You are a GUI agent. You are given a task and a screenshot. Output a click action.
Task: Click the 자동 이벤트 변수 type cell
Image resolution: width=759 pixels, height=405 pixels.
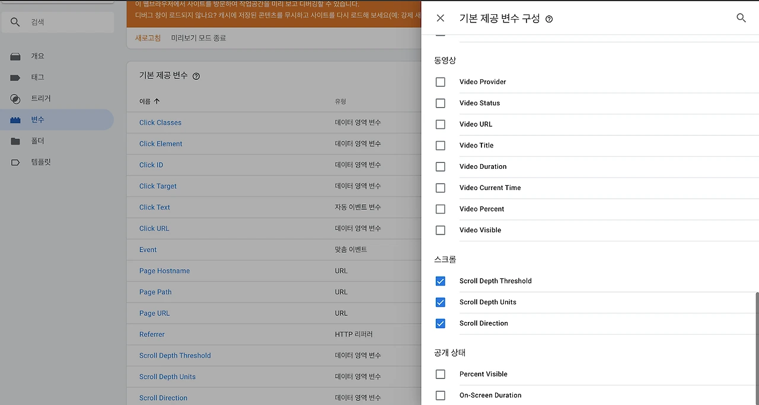point(358,207)
